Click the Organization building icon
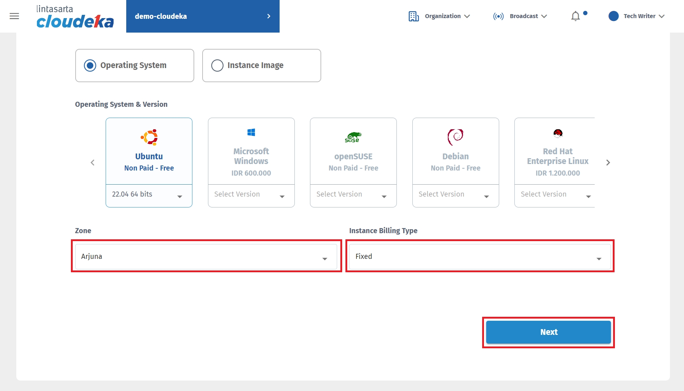 (413, 16)
